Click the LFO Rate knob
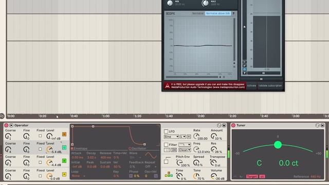Image resolution: width=329 pixels, height=185 pixels. pos(196,136)
